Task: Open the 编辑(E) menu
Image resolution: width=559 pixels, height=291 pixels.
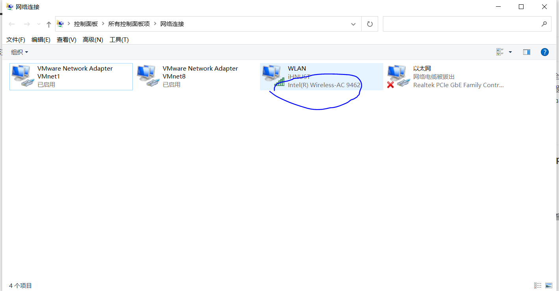Action: [x=41, y=40]
